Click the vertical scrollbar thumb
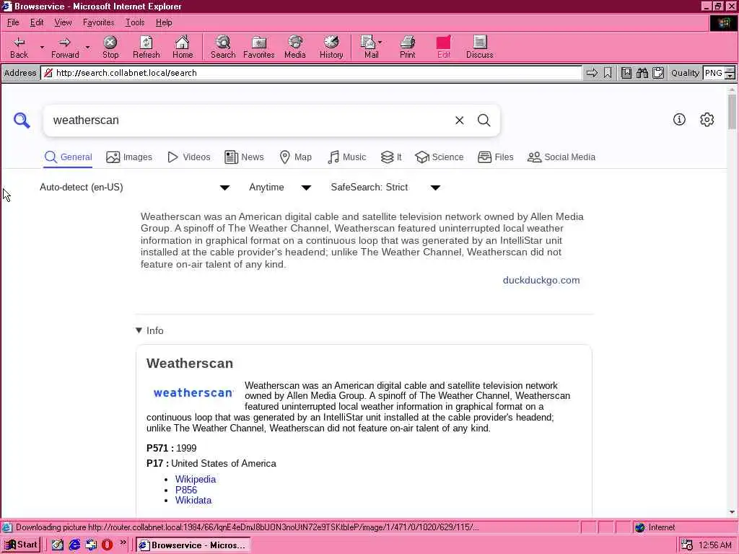Image resolution: width=739 pixels, height=554 pixels. [x=732, y=112]
